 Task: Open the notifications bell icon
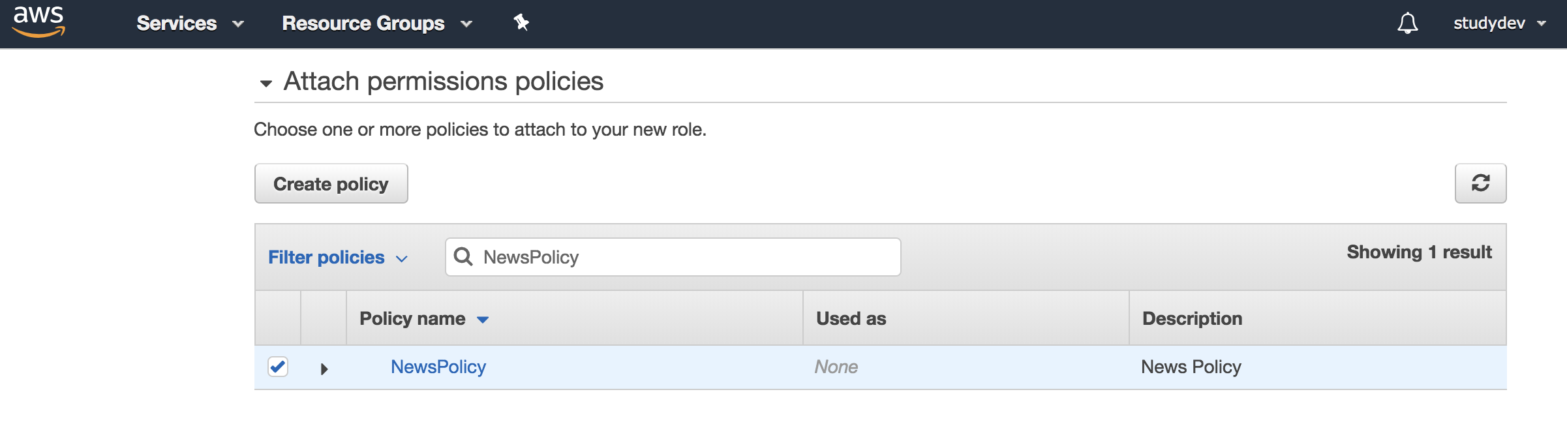1407,23
